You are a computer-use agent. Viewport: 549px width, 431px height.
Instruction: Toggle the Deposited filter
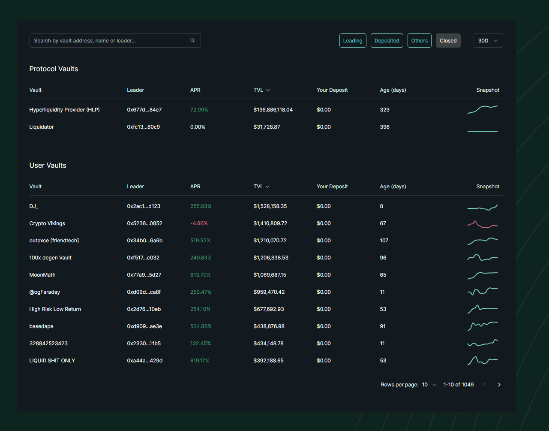click(x=387, y=40)
